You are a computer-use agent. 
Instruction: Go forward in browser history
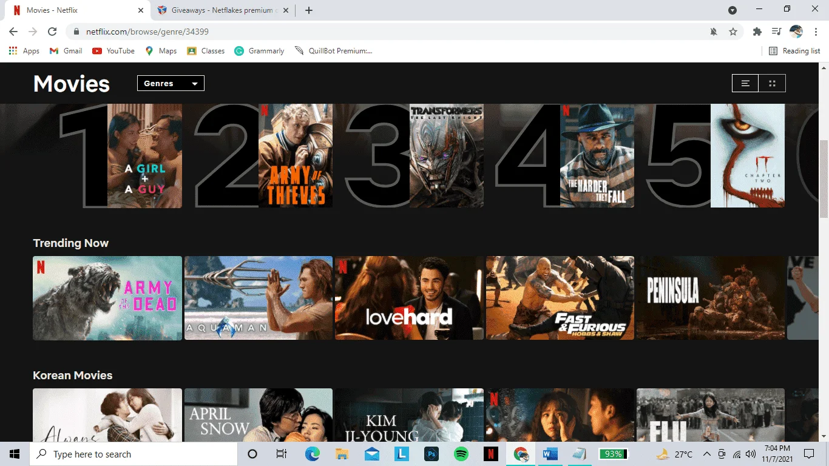pos(33,32)
